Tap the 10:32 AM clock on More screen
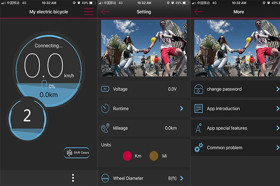This screenshot has width=280, height=186. [x=239, y=3]
